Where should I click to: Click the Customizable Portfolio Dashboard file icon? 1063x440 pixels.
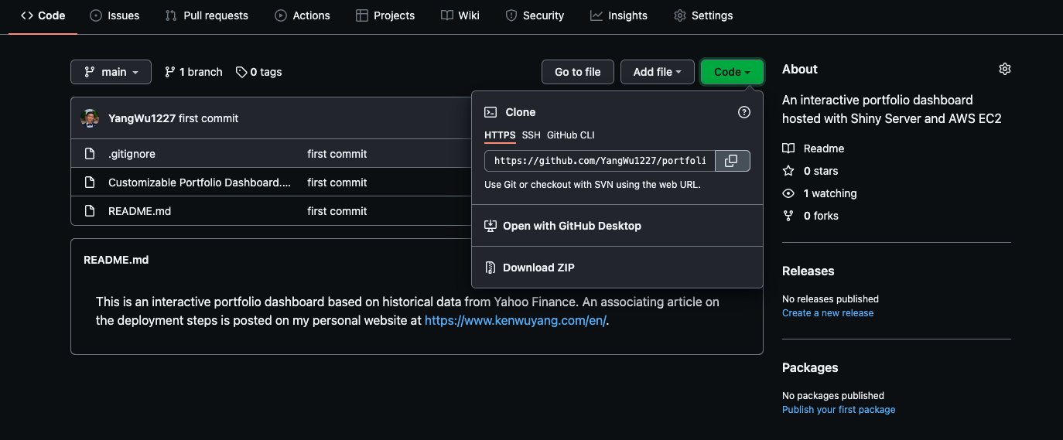(x=90, y=182)
